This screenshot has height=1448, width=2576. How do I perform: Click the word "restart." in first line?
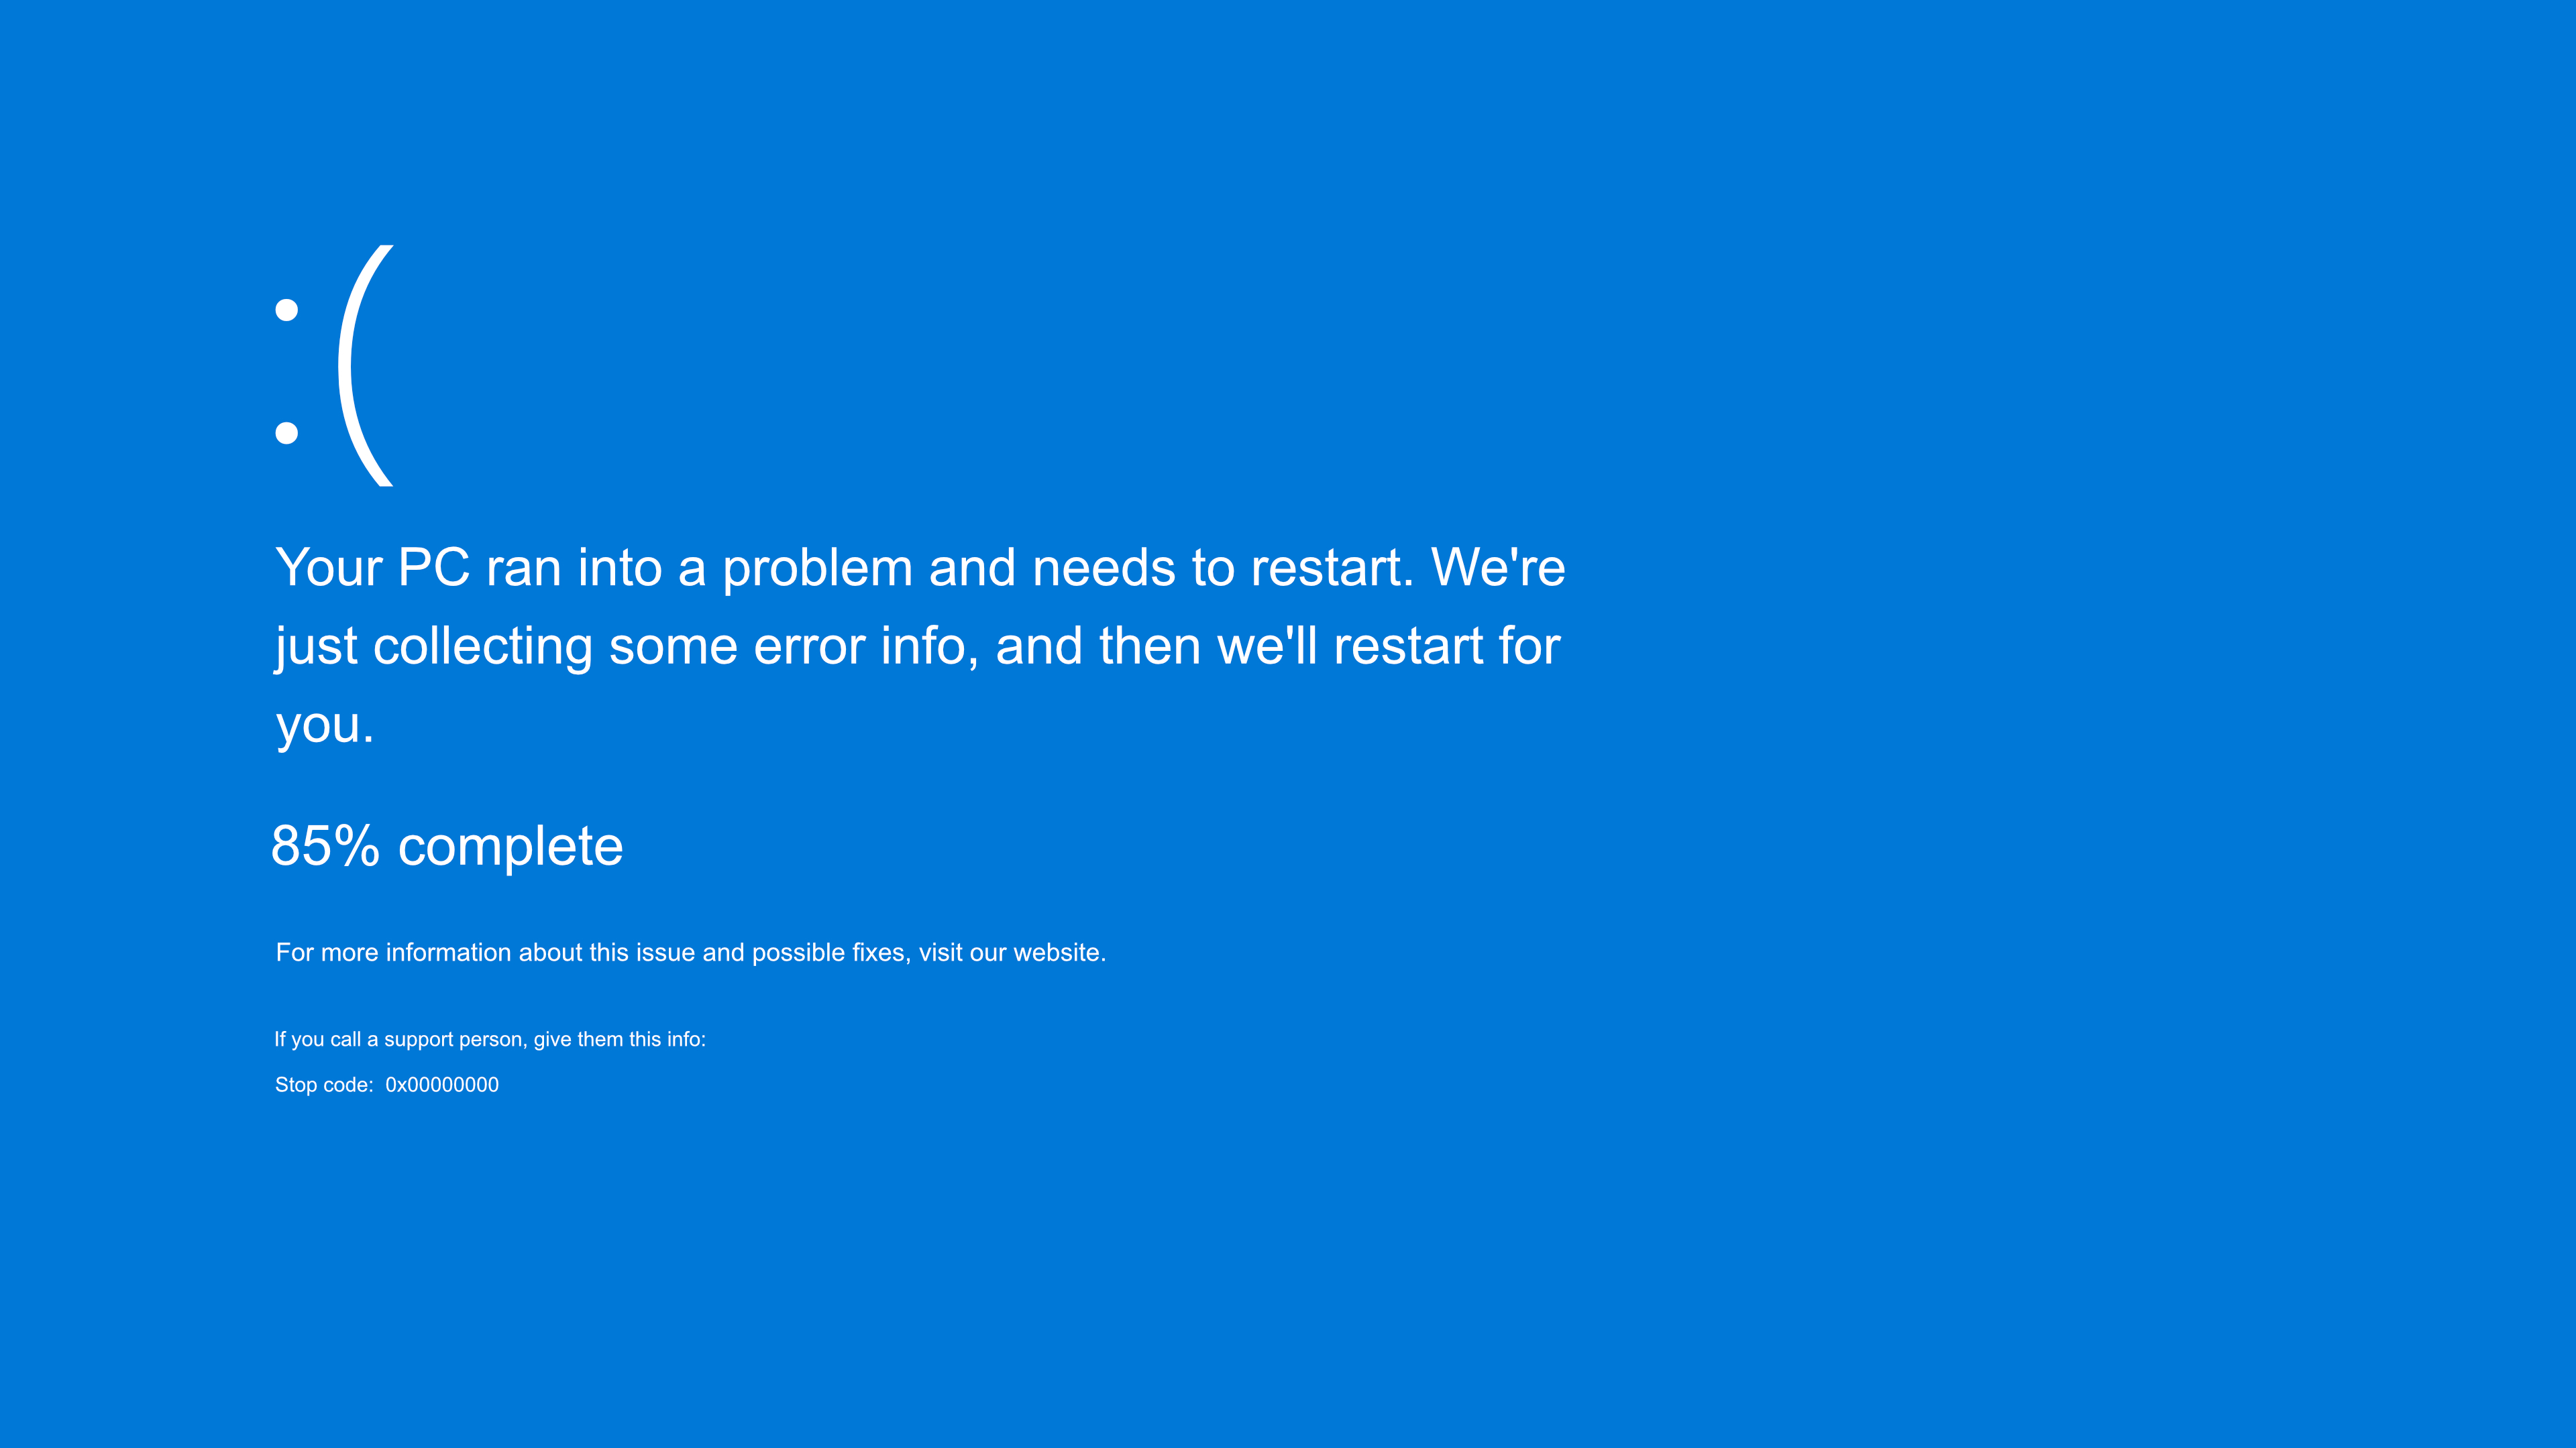[1332, 568]
